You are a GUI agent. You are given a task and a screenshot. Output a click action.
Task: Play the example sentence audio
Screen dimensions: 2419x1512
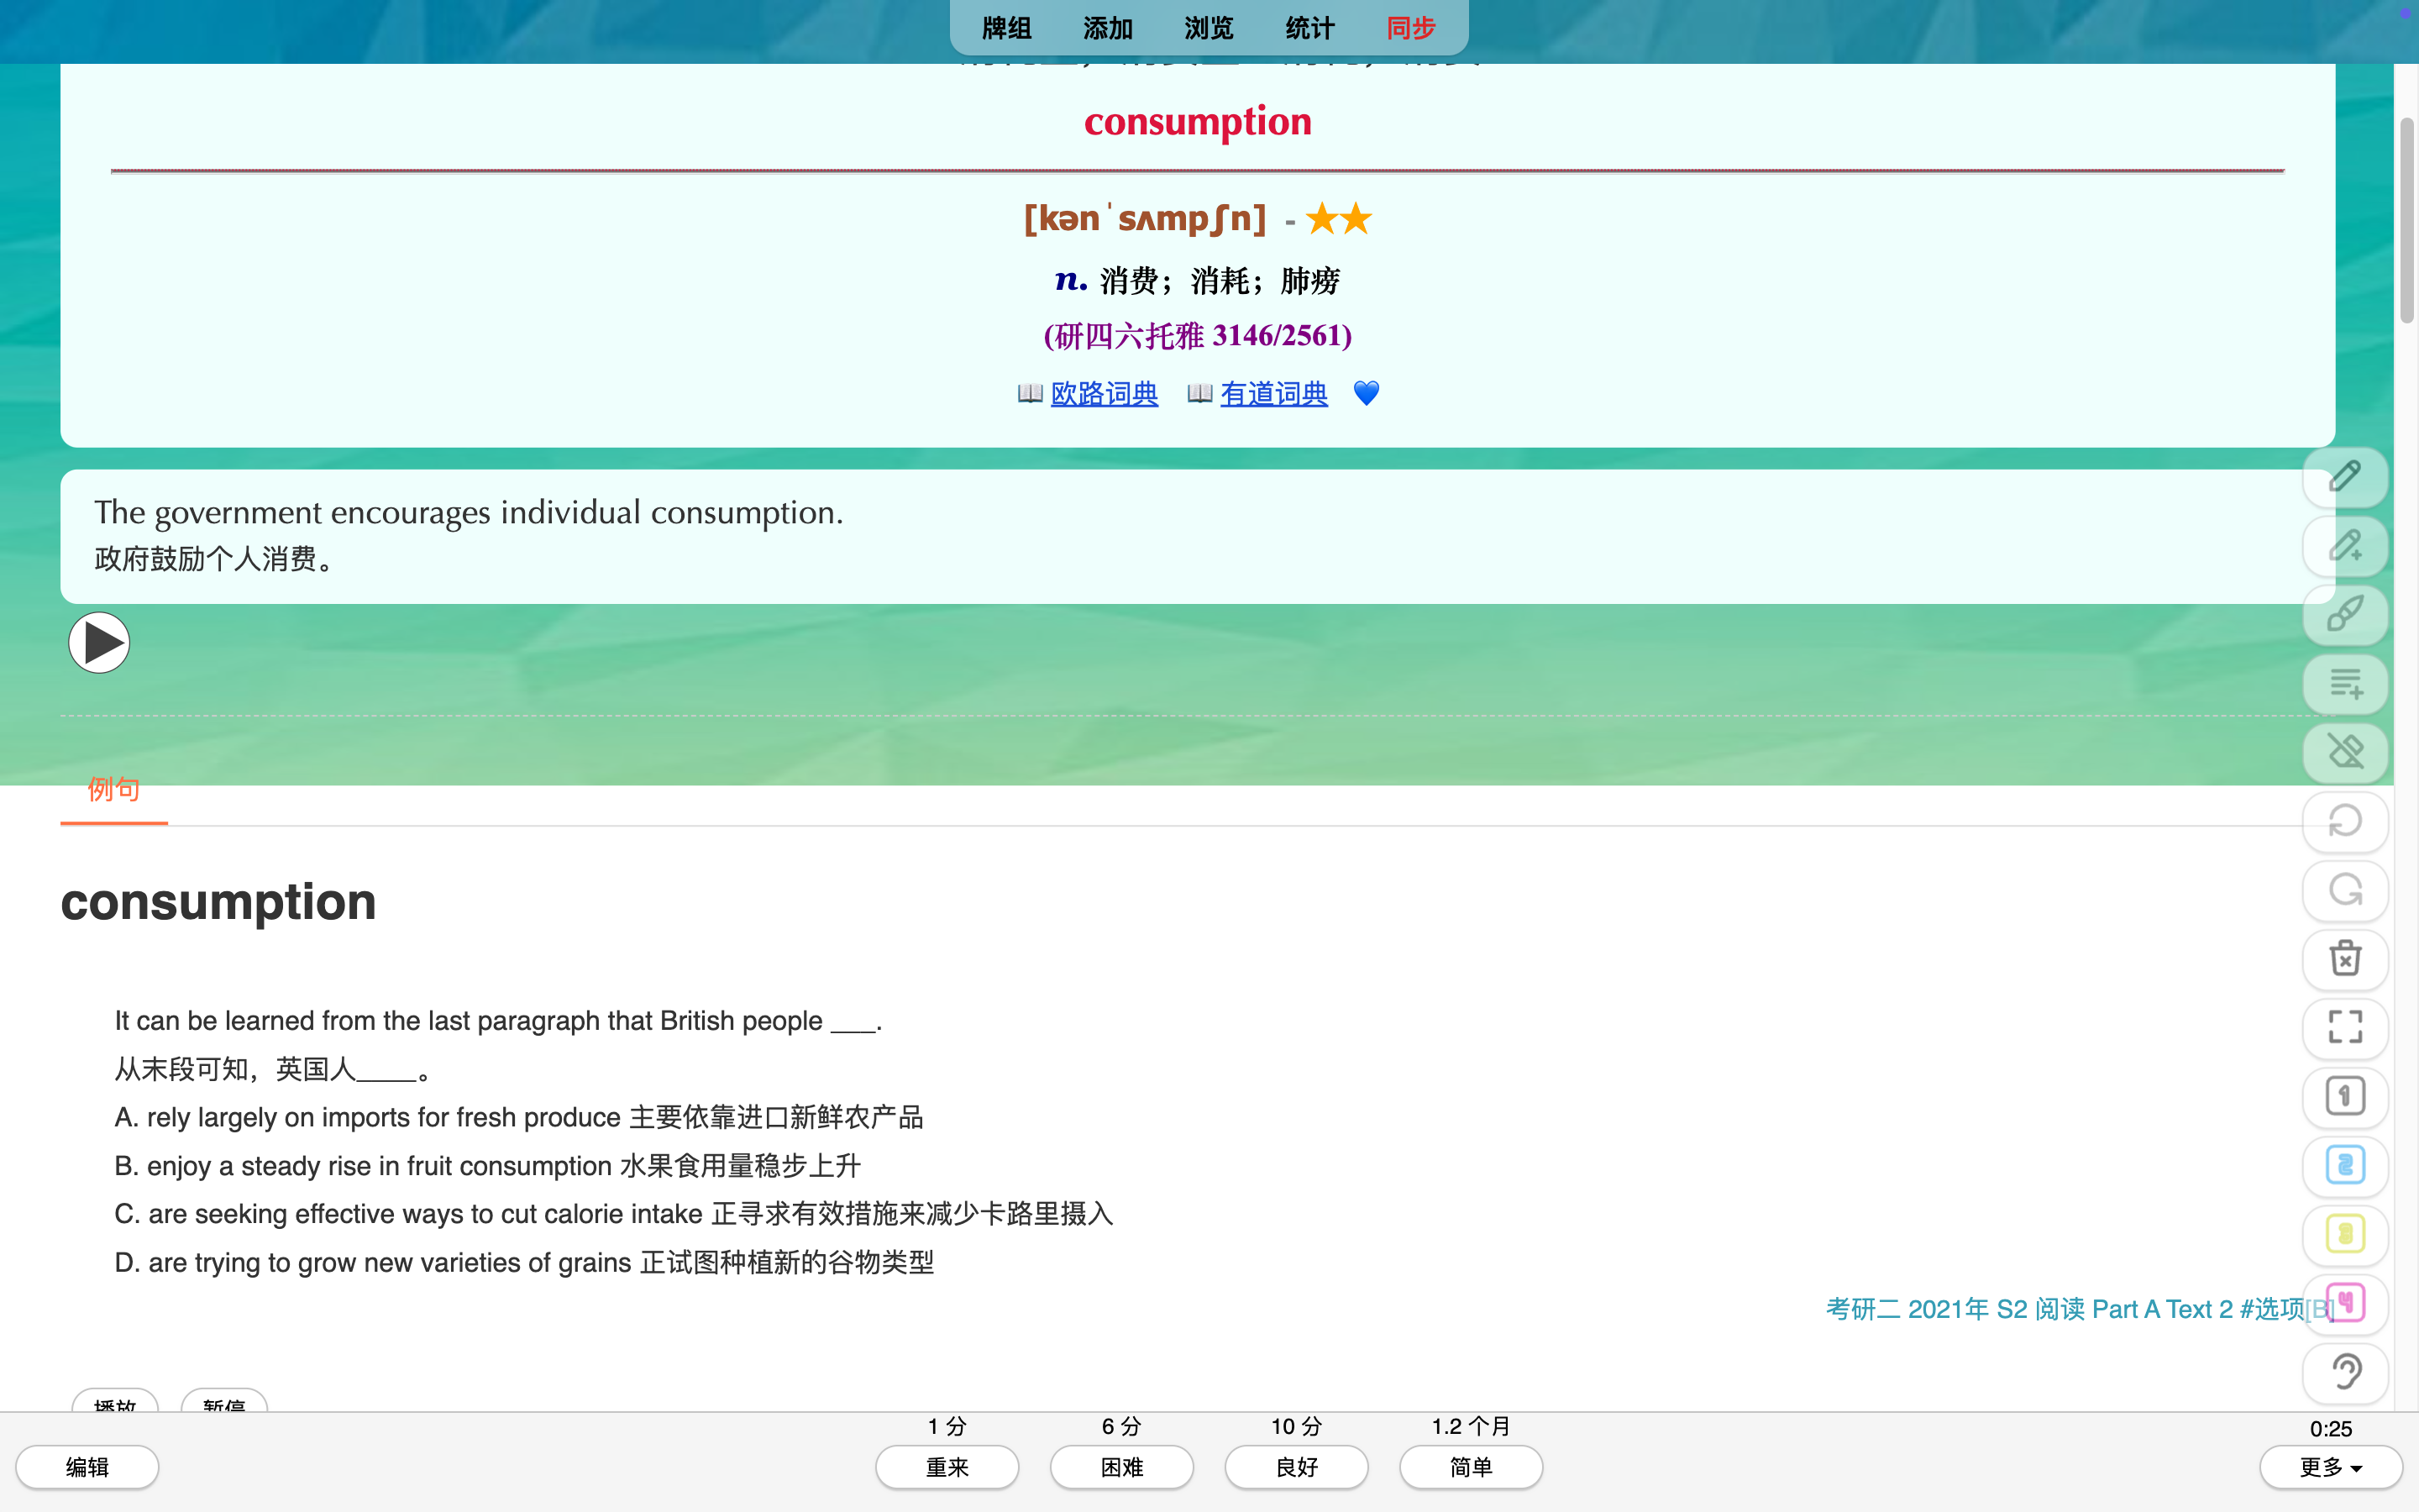[x=99, y=643]
